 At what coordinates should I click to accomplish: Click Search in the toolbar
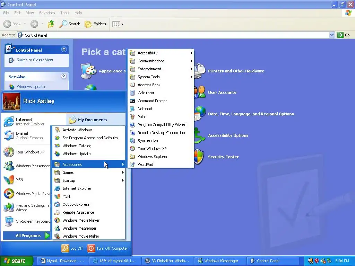click(x=70, y=24)
